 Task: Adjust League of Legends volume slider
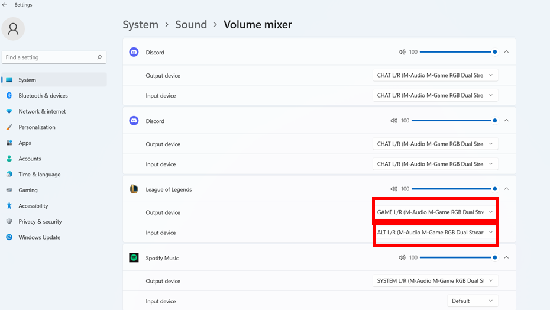[x=455, y=189]
